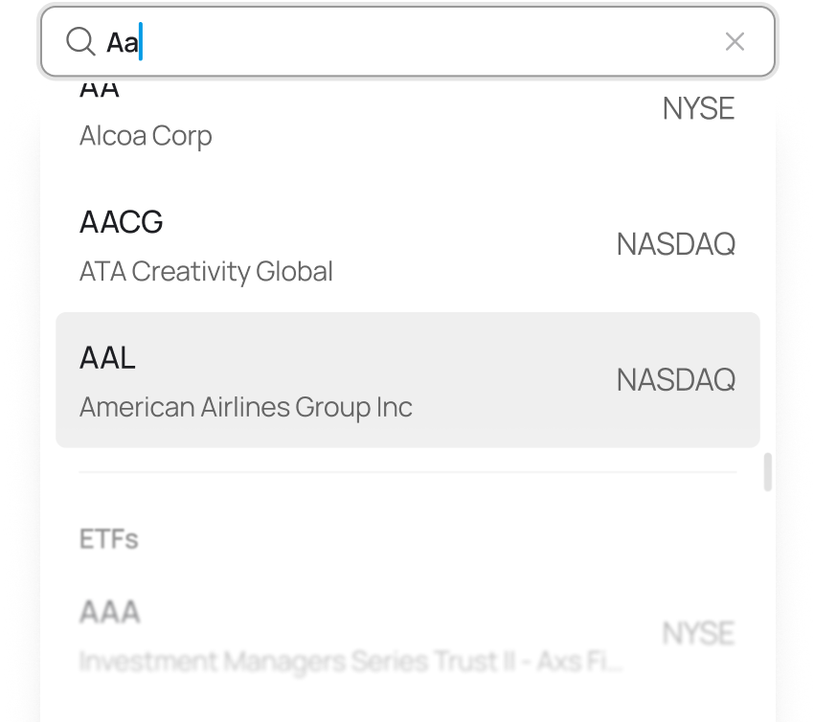The image size is (814, 722).
Task: Tap the AAA ticker symbol under ETFs
Action: tap(110, 612)
